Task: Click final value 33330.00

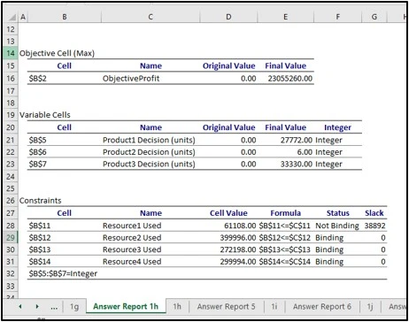Action: pyautogui.click(x=297, y=164)
